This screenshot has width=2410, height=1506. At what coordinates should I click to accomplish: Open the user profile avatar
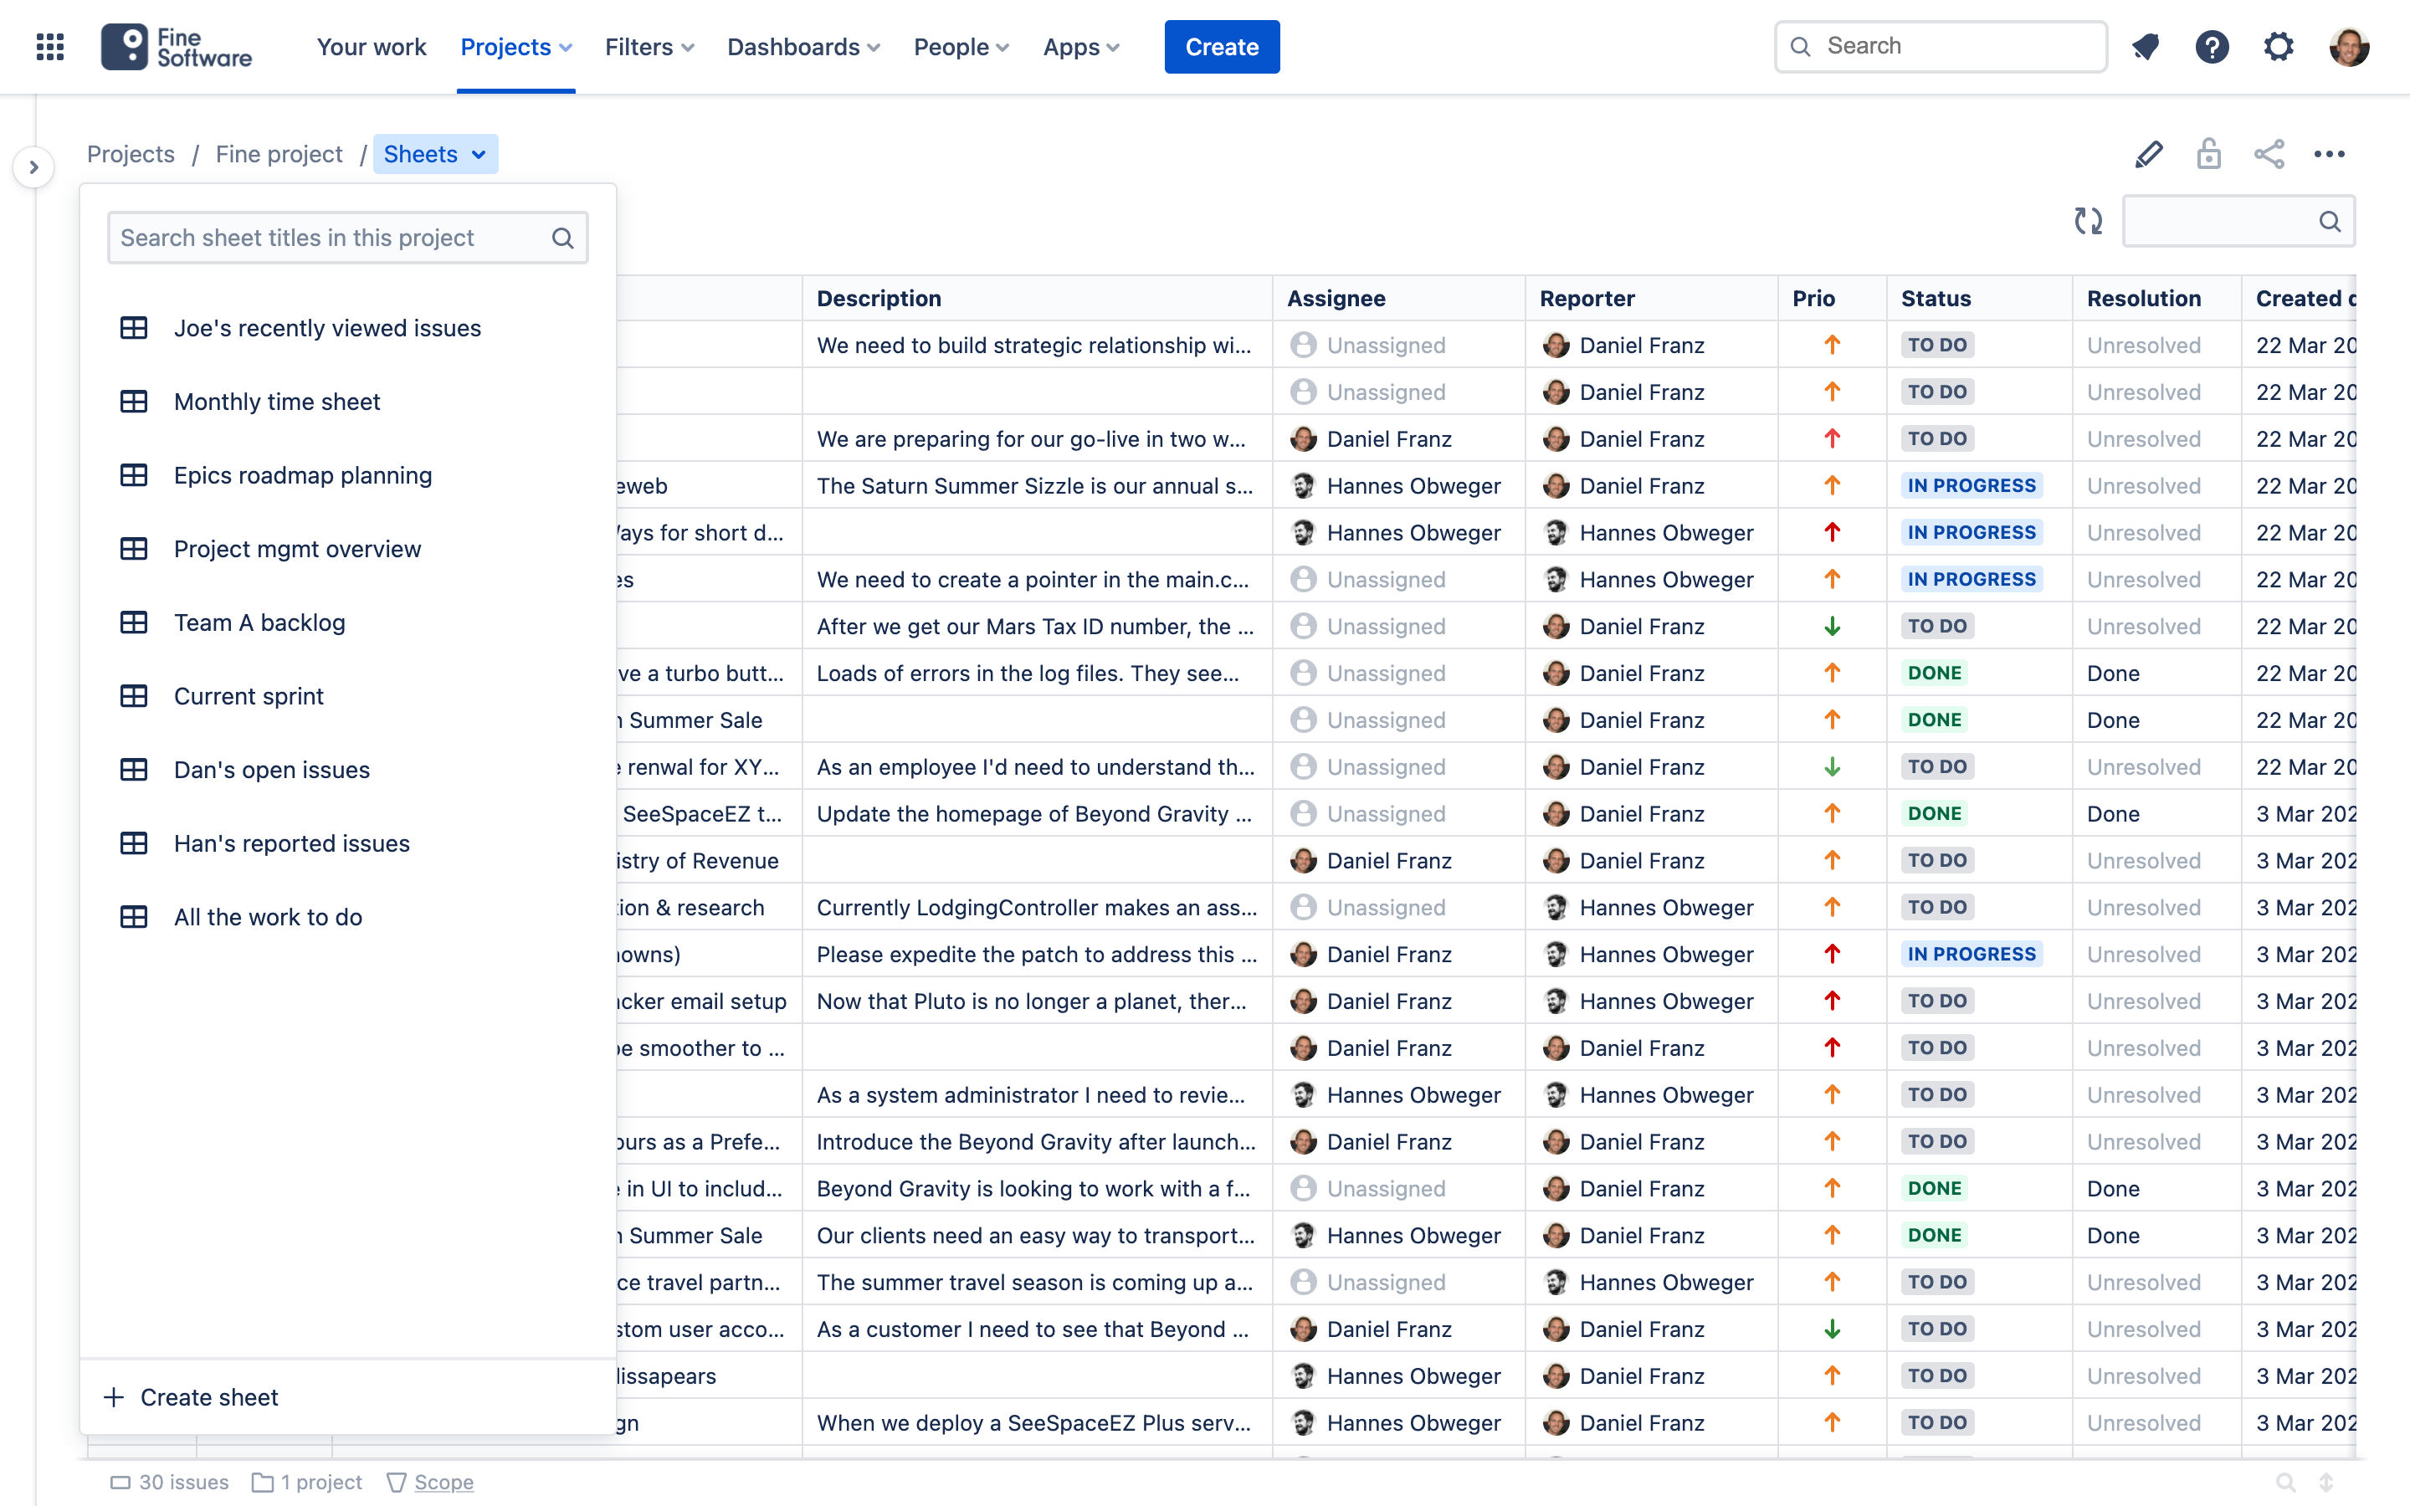(2348, 47)
